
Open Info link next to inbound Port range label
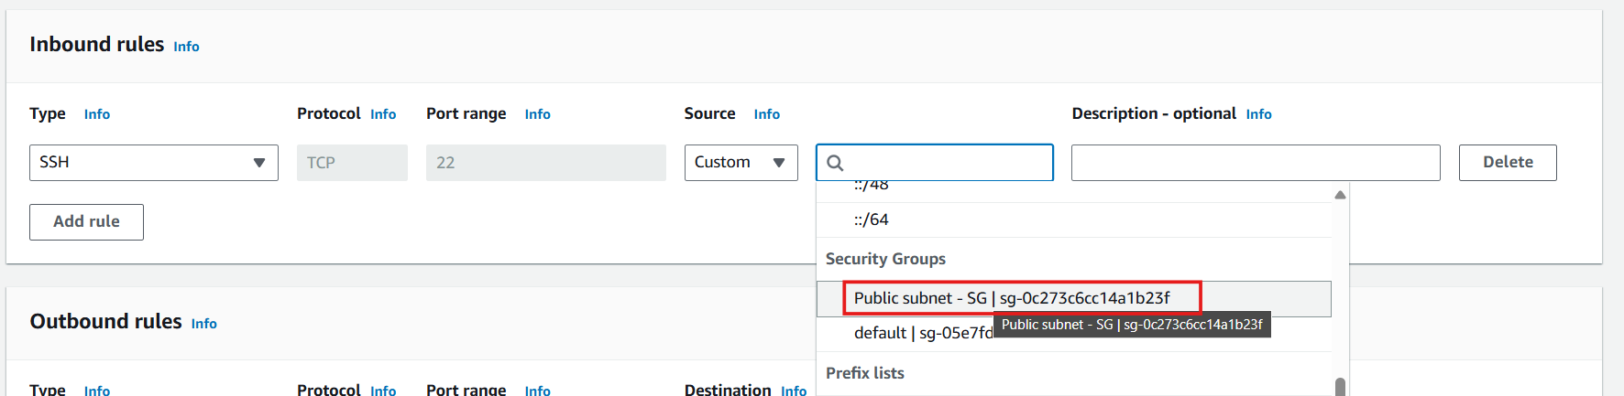[538, 114]
